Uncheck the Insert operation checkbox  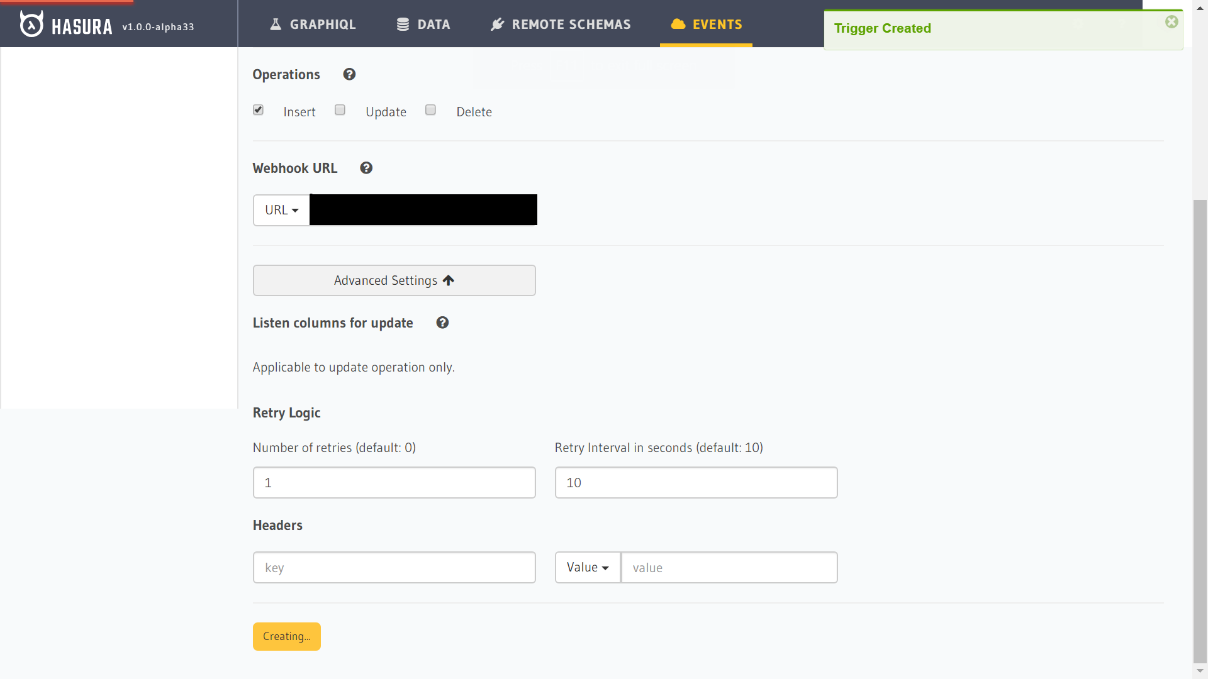click(x=258, y=110)
